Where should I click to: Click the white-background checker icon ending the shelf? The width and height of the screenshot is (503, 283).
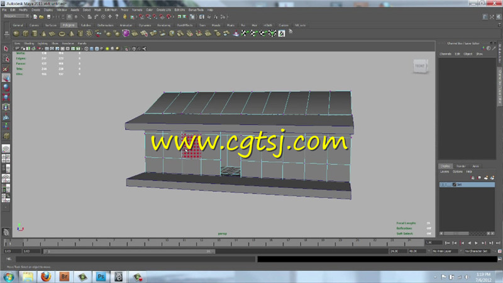[x=281, y=33]
